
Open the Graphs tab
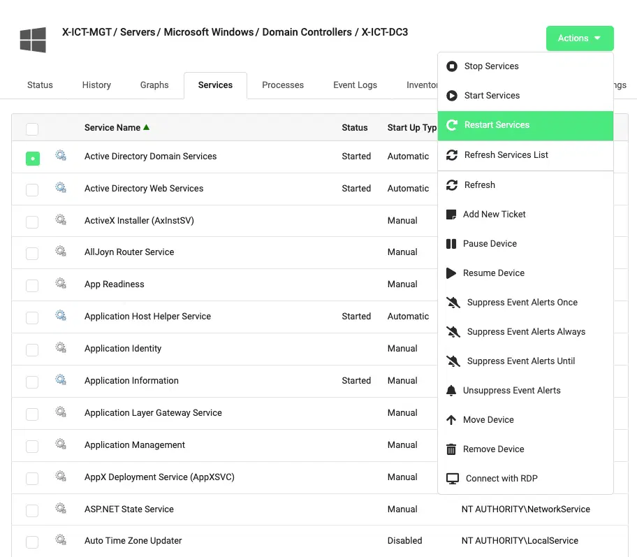[154, 85]
